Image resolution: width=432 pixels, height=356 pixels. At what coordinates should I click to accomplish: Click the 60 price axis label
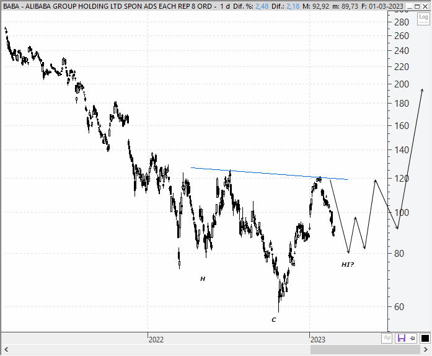pyautogui.click(x=399, y=307)
